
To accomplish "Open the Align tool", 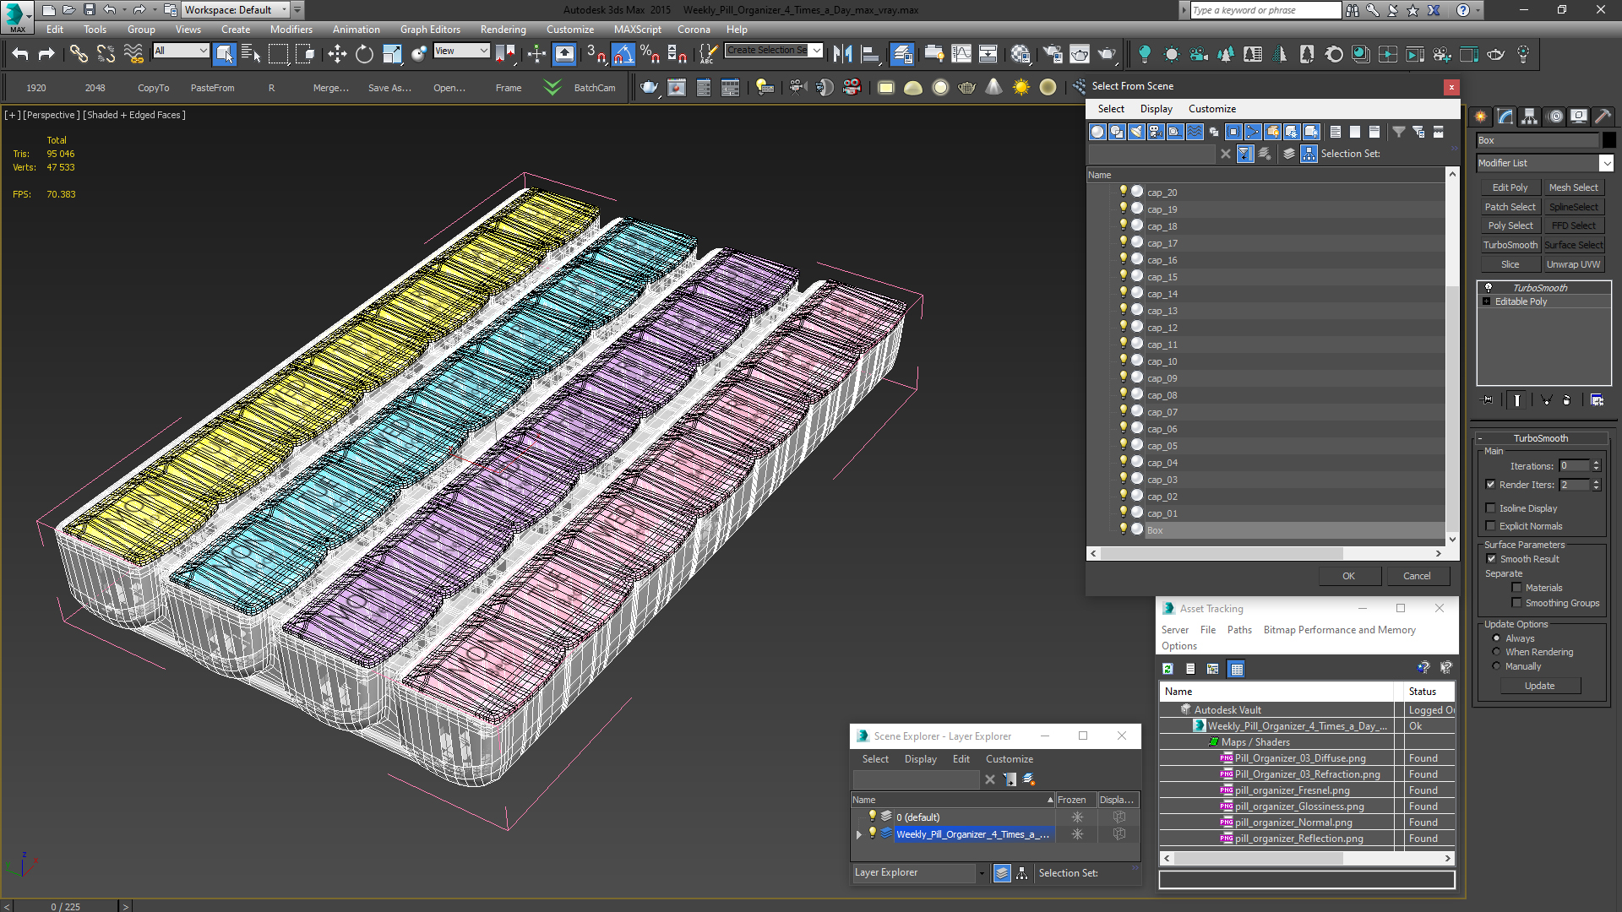I will click(870, 54).
